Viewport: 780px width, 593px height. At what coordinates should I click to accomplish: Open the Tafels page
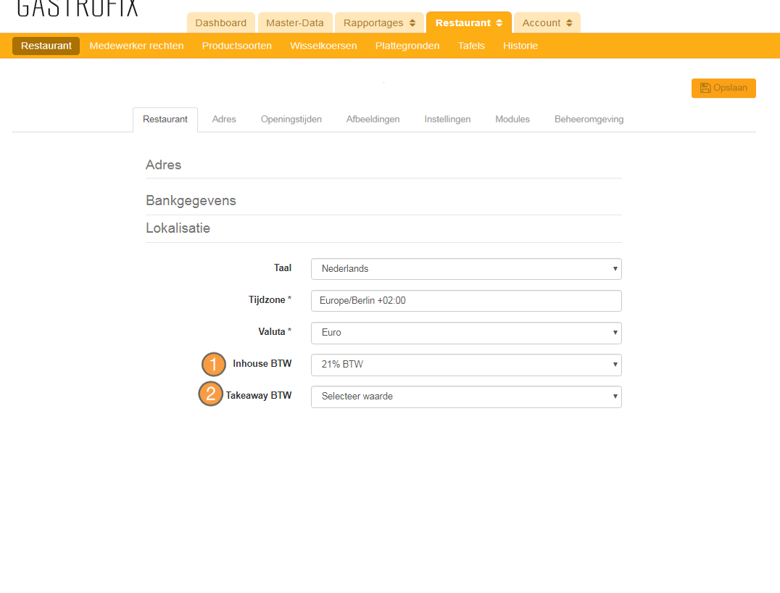(x=471, y=46)
